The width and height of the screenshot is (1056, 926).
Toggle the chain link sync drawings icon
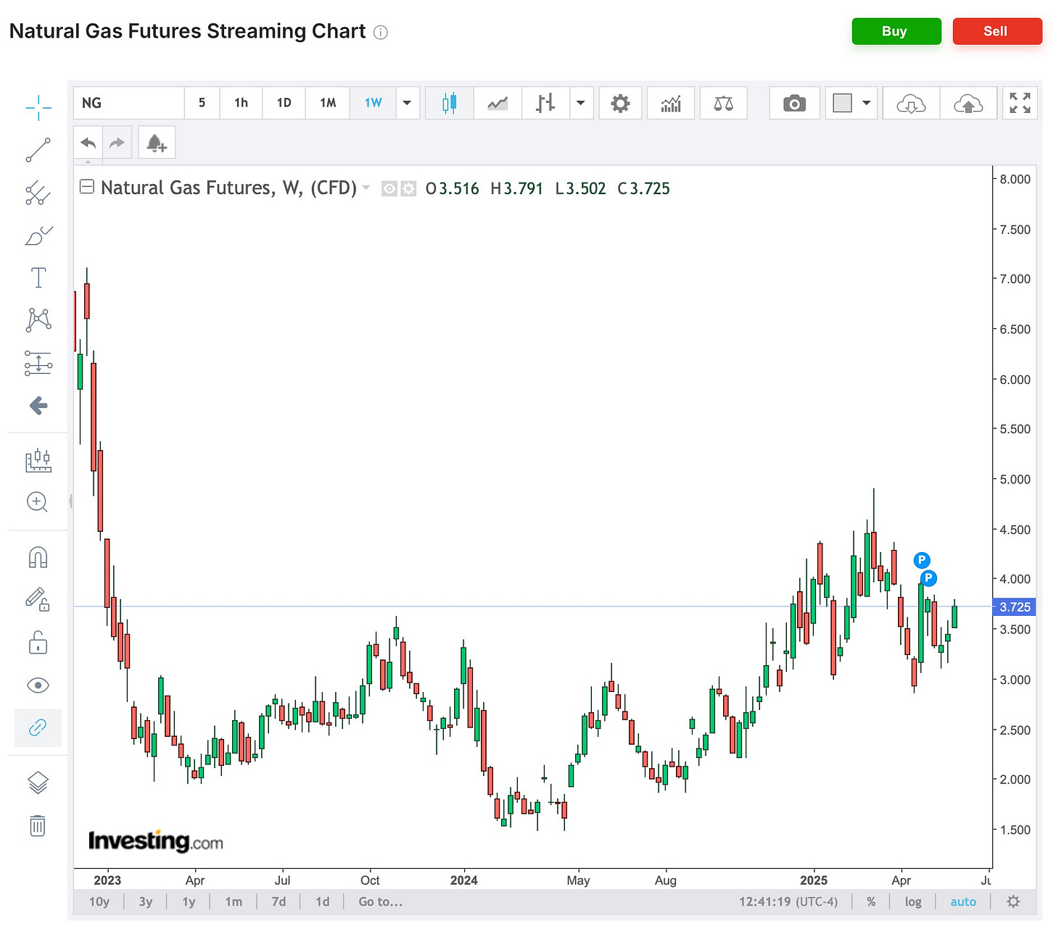(38, 727)
